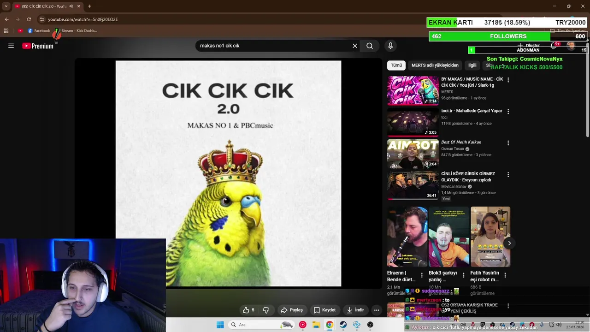The width and height of the screenshot is (590, 332).
Task: Mute the tab via the speaker icon
Action: click(71, 6)
